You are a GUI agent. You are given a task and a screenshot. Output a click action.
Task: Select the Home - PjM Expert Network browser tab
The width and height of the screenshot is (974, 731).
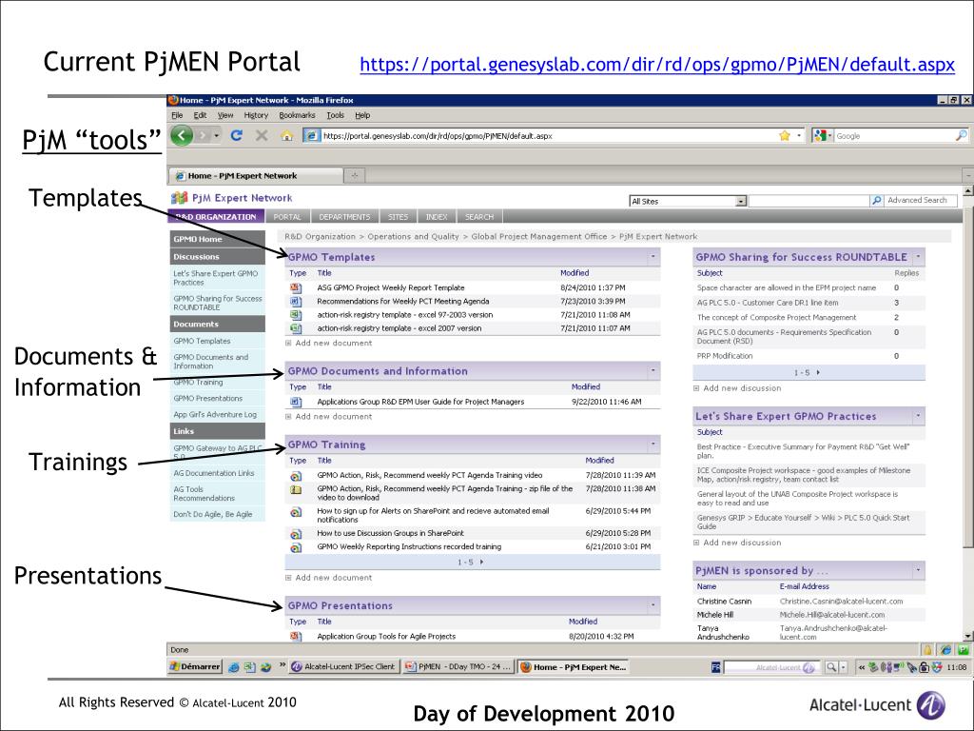click(x=255, y=176)
